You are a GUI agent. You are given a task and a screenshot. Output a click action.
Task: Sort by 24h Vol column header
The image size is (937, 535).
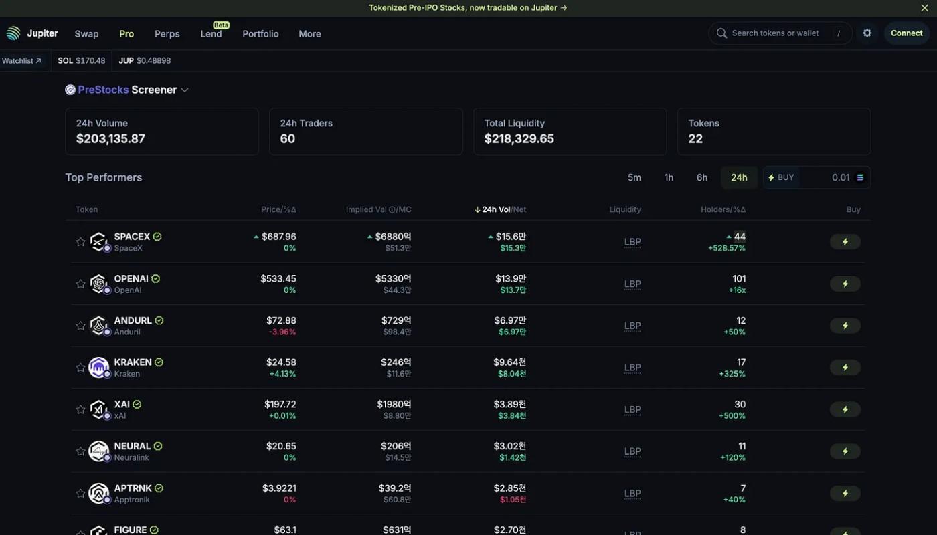496,209
